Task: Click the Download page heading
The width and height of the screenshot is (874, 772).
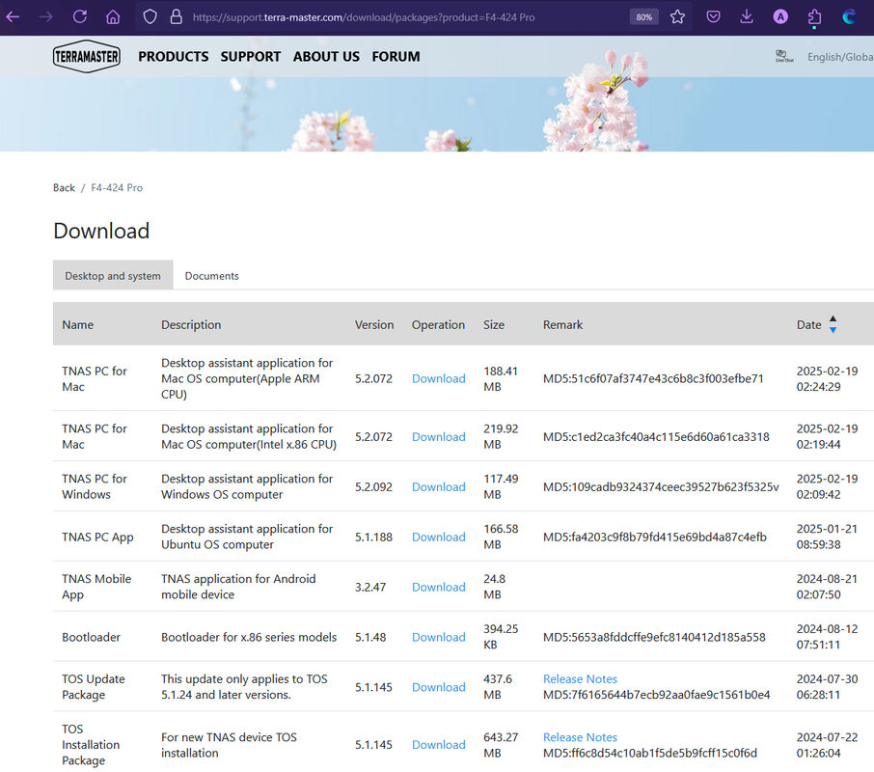Action: coord(101,231)
